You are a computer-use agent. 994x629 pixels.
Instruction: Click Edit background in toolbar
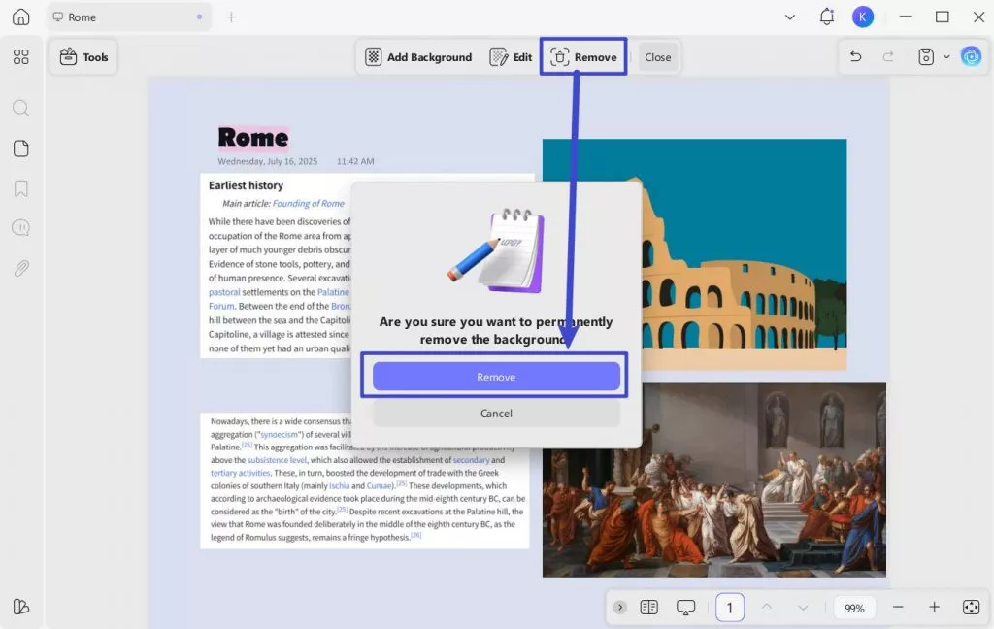(x=511, y=57)
